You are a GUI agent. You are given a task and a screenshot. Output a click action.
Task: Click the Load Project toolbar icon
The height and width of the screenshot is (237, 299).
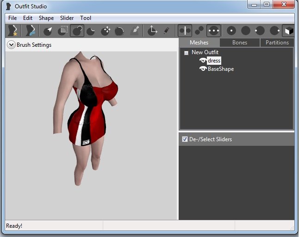(30, 31)
